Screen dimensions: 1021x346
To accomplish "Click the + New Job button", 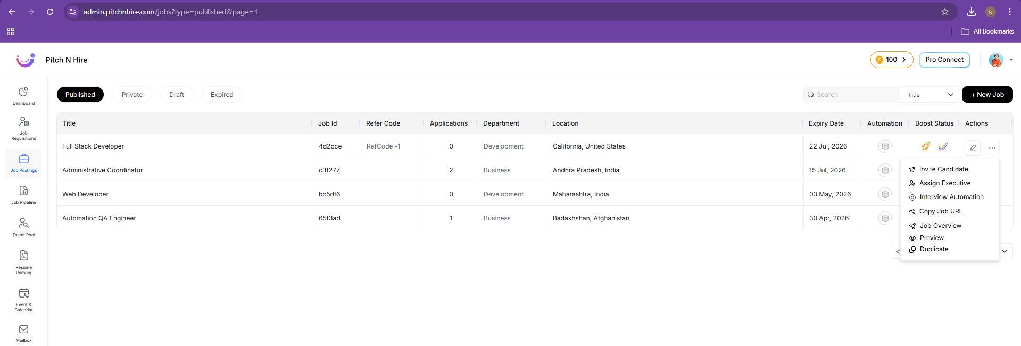I will tap(987, 95).
